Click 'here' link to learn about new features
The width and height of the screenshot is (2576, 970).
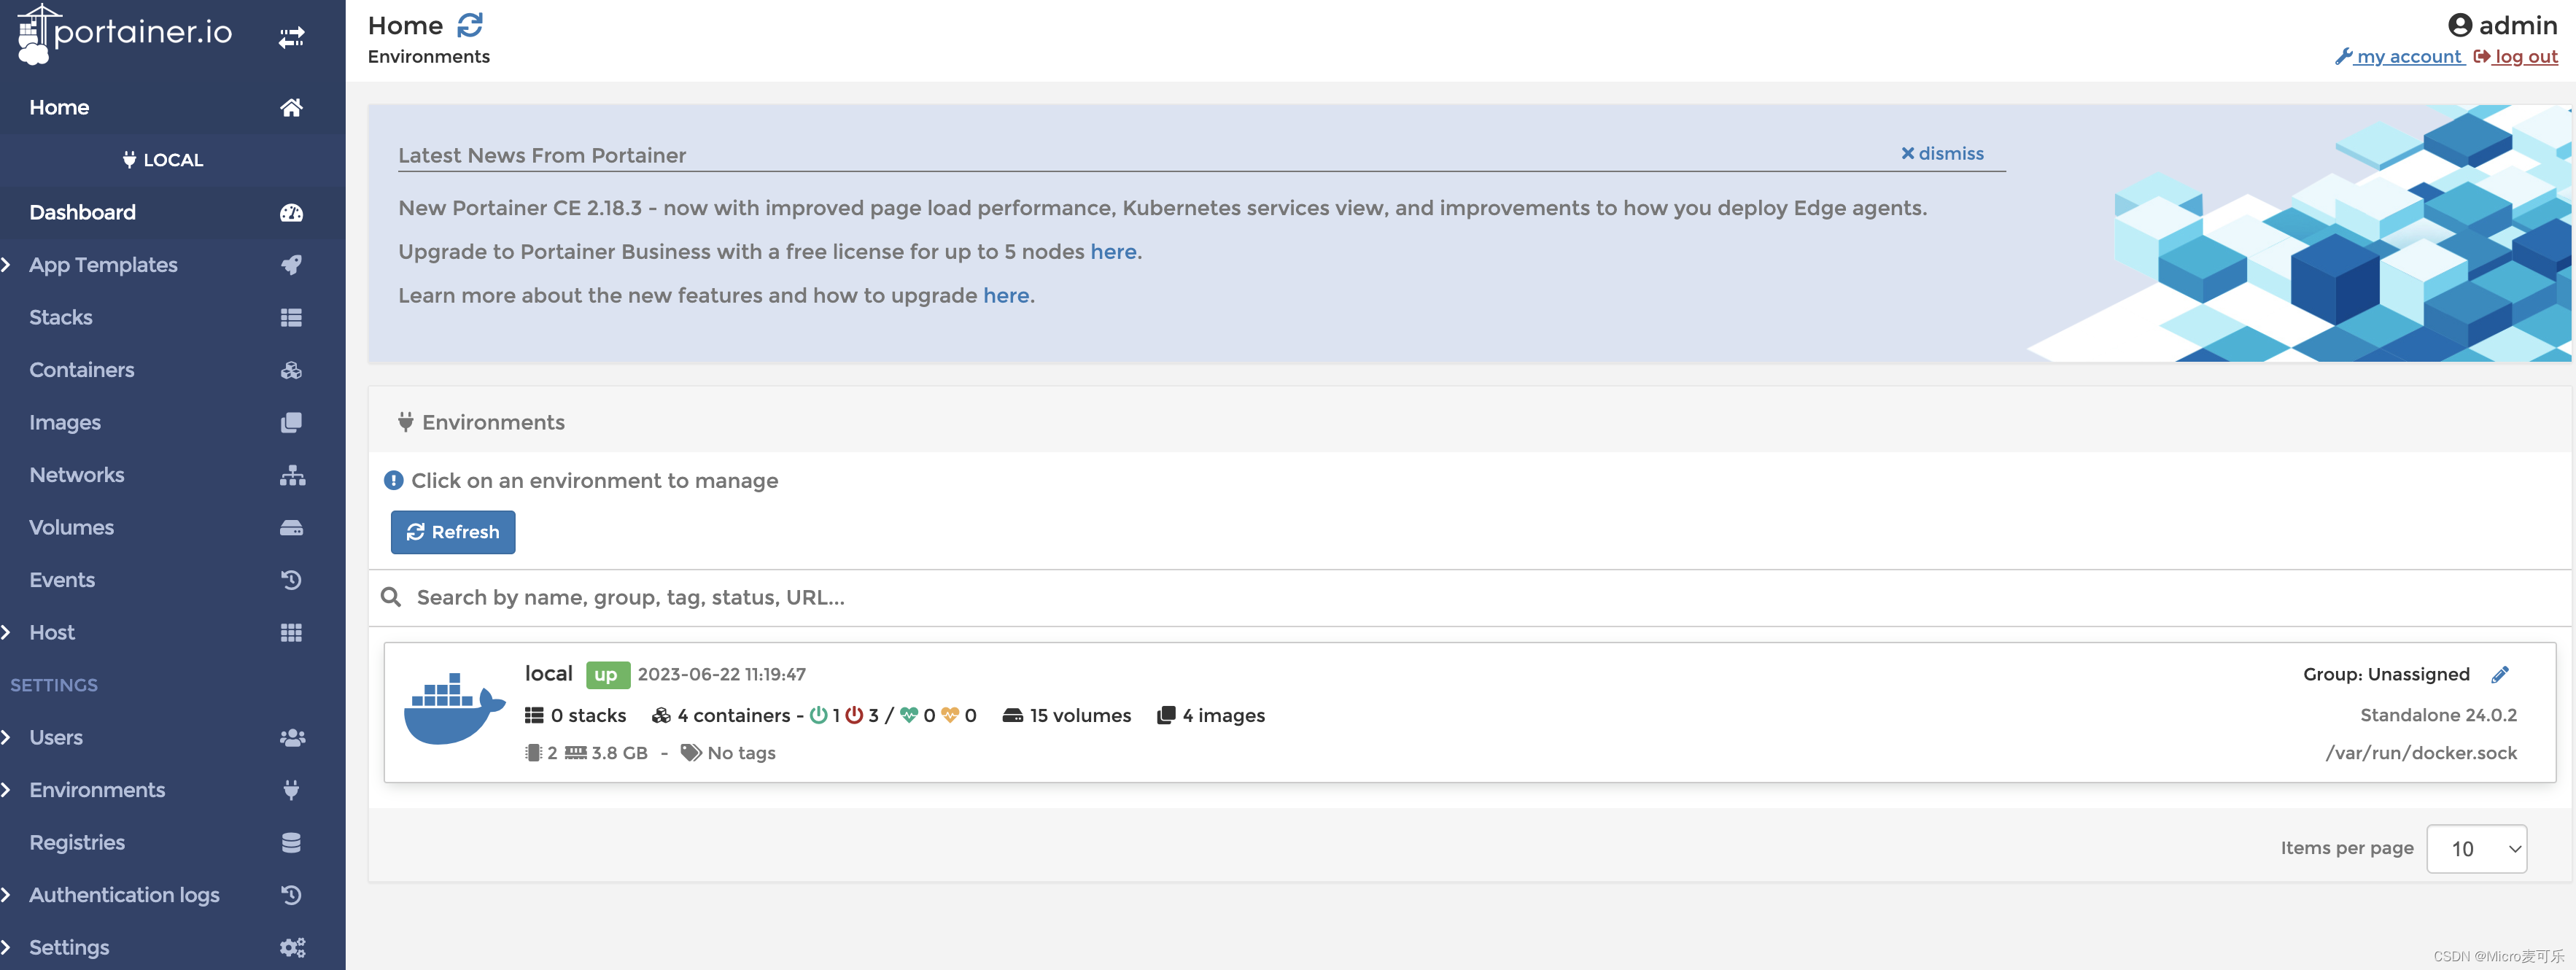1006,295
